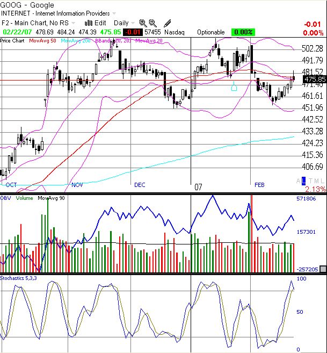Click the high price 484.24

pos(66,32)
